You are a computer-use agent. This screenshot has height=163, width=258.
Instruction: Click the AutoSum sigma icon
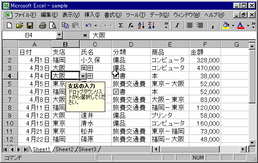pos(121,25)
